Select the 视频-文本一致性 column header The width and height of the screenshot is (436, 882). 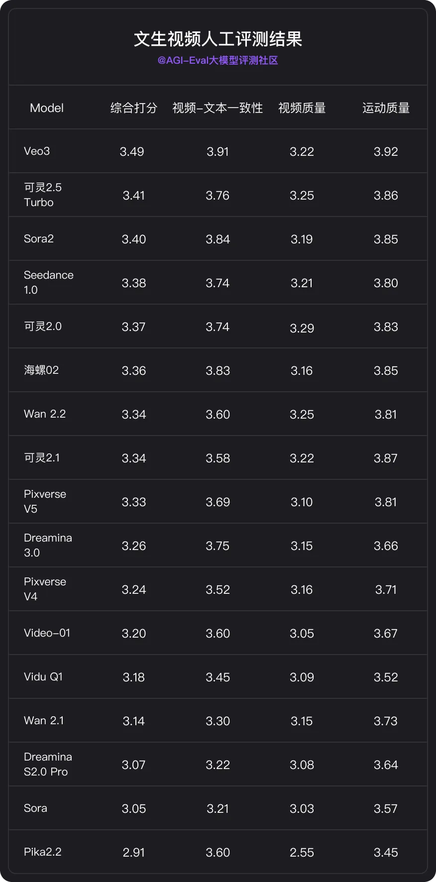pyautogui.click(x=218, y=108)
